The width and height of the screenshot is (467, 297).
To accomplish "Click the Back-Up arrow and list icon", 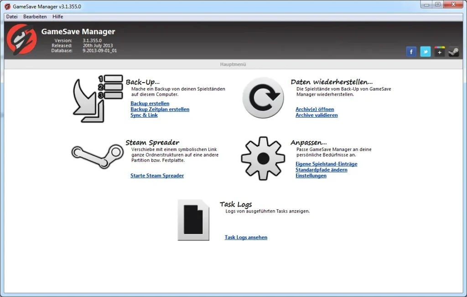I will point(98,99).
